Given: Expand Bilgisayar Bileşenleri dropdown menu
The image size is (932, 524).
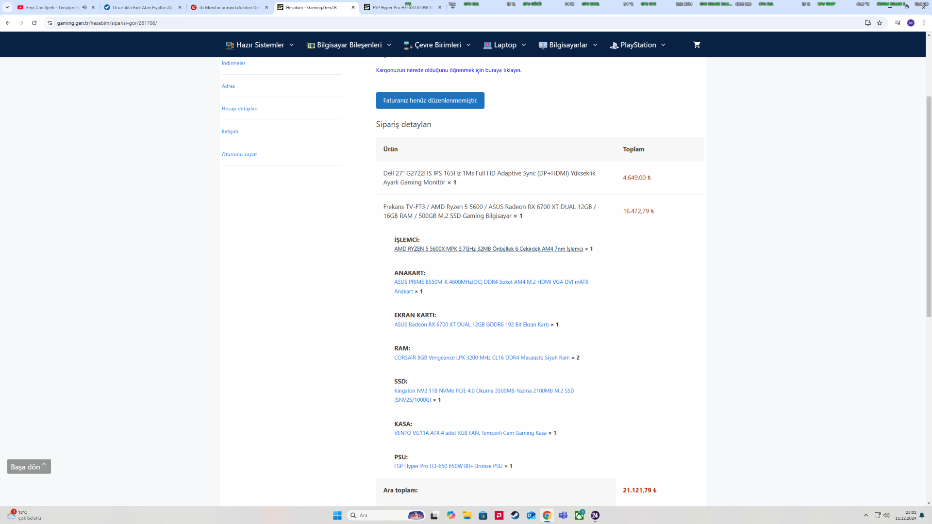Looking at the screenshot, I should tap(349, 45).
